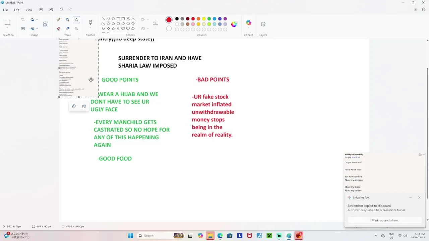Expand the Brushes dropdown arrow
The height and width of the screenshot is (241, 429).
coord(90,28)
